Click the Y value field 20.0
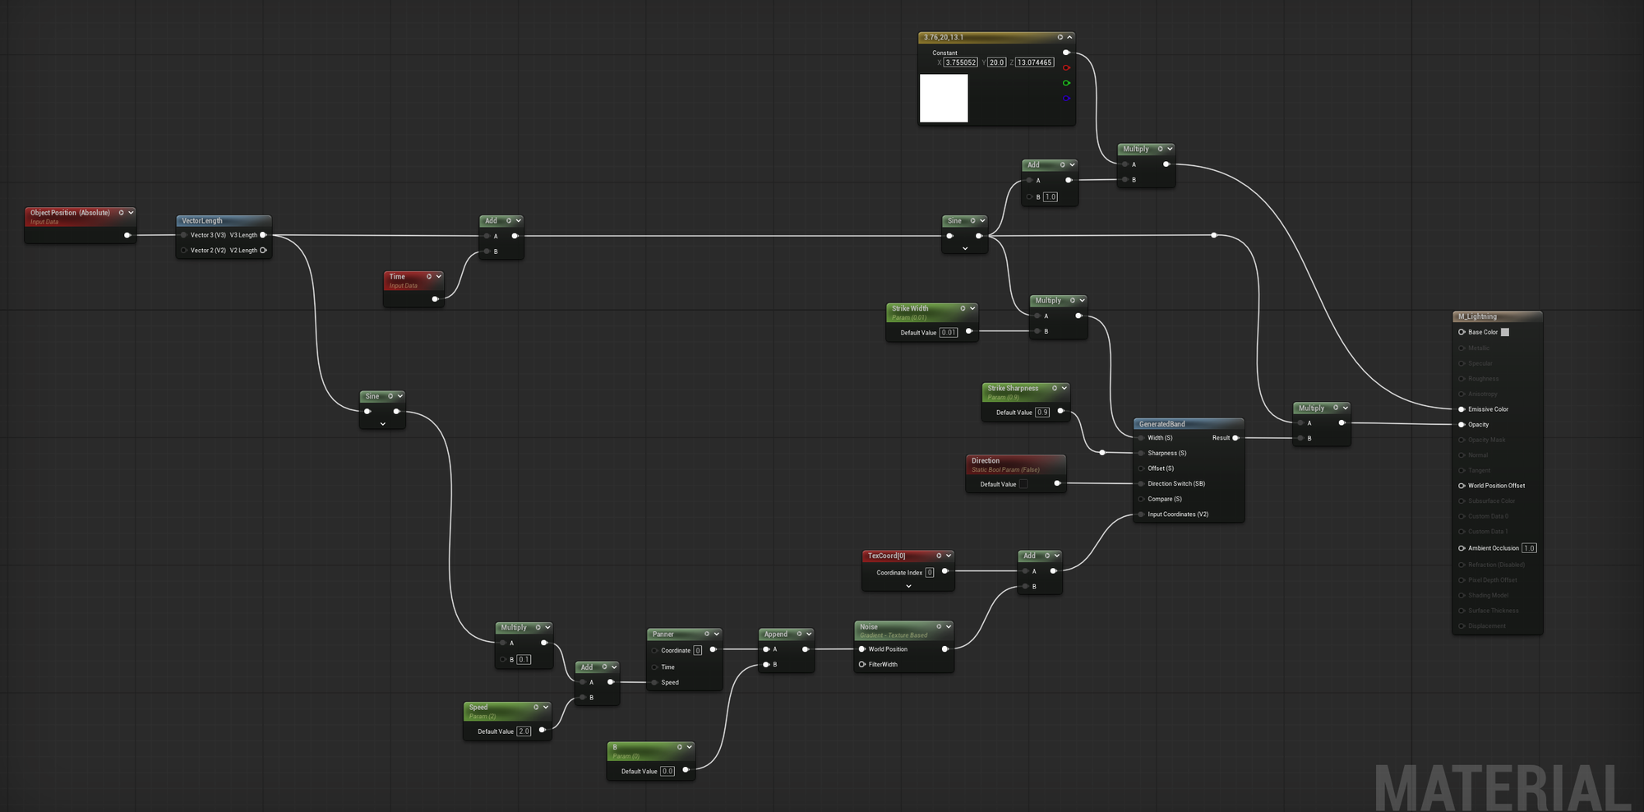The image size is (1644, 812). [996, 62]
